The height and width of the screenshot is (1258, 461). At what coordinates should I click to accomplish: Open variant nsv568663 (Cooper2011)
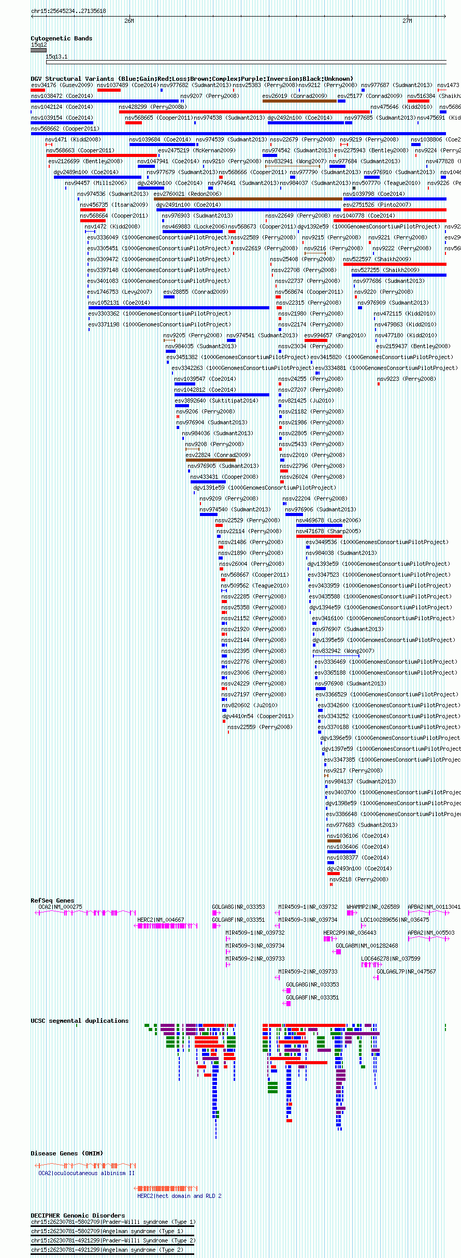tap(80, 150)
